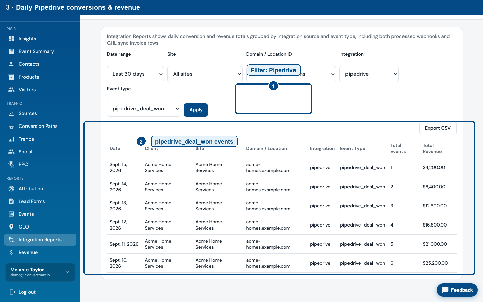This screenshot has height=302, width=483.
Task: Expand the Melanie Taylor account menu
Action: (40, 272)
